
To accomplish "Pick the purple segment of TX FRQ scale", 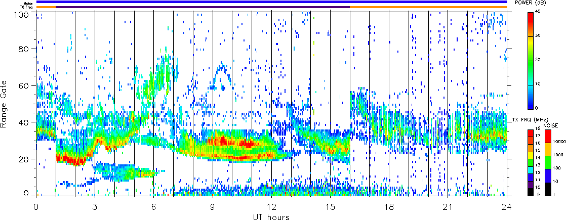I will 531,185.
